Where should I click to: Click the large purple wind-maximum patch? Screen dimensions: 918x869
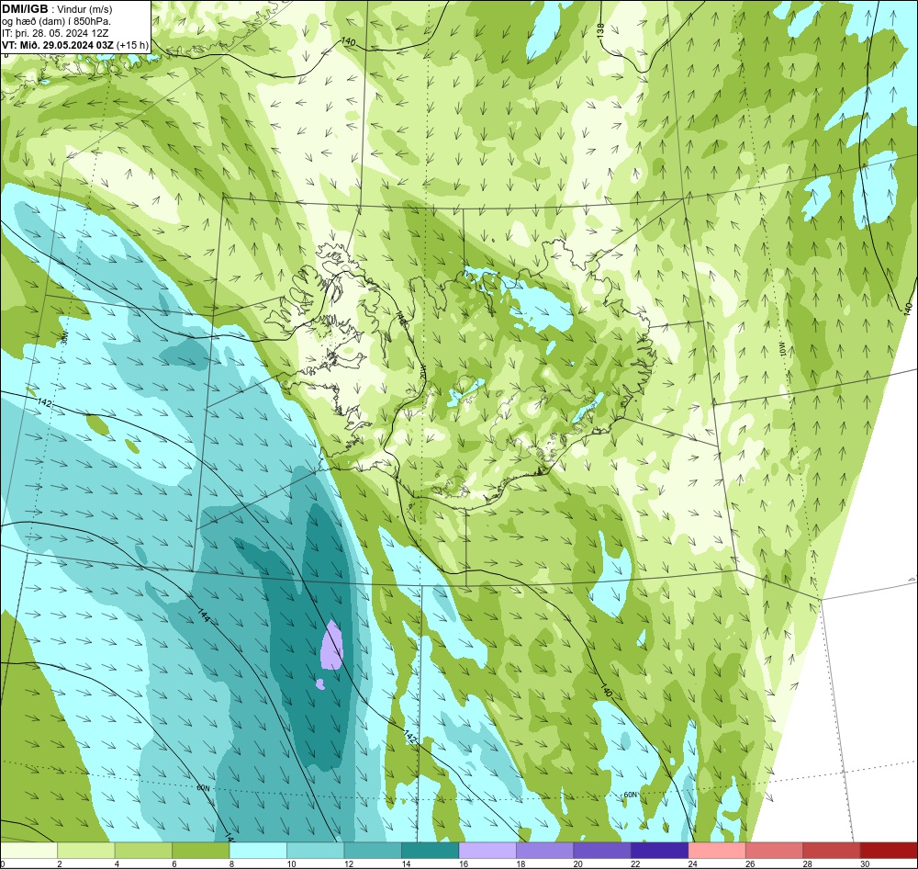point(331,647)
